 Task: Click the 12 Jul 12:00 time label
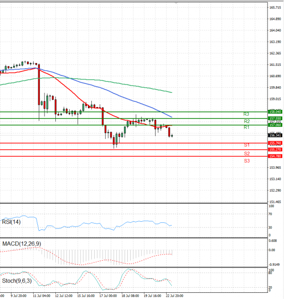[63, 296]
